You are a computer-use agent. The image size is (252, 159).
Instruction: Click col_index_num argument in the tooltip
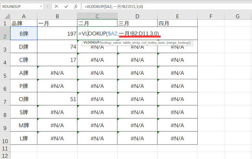coord(153,43)
